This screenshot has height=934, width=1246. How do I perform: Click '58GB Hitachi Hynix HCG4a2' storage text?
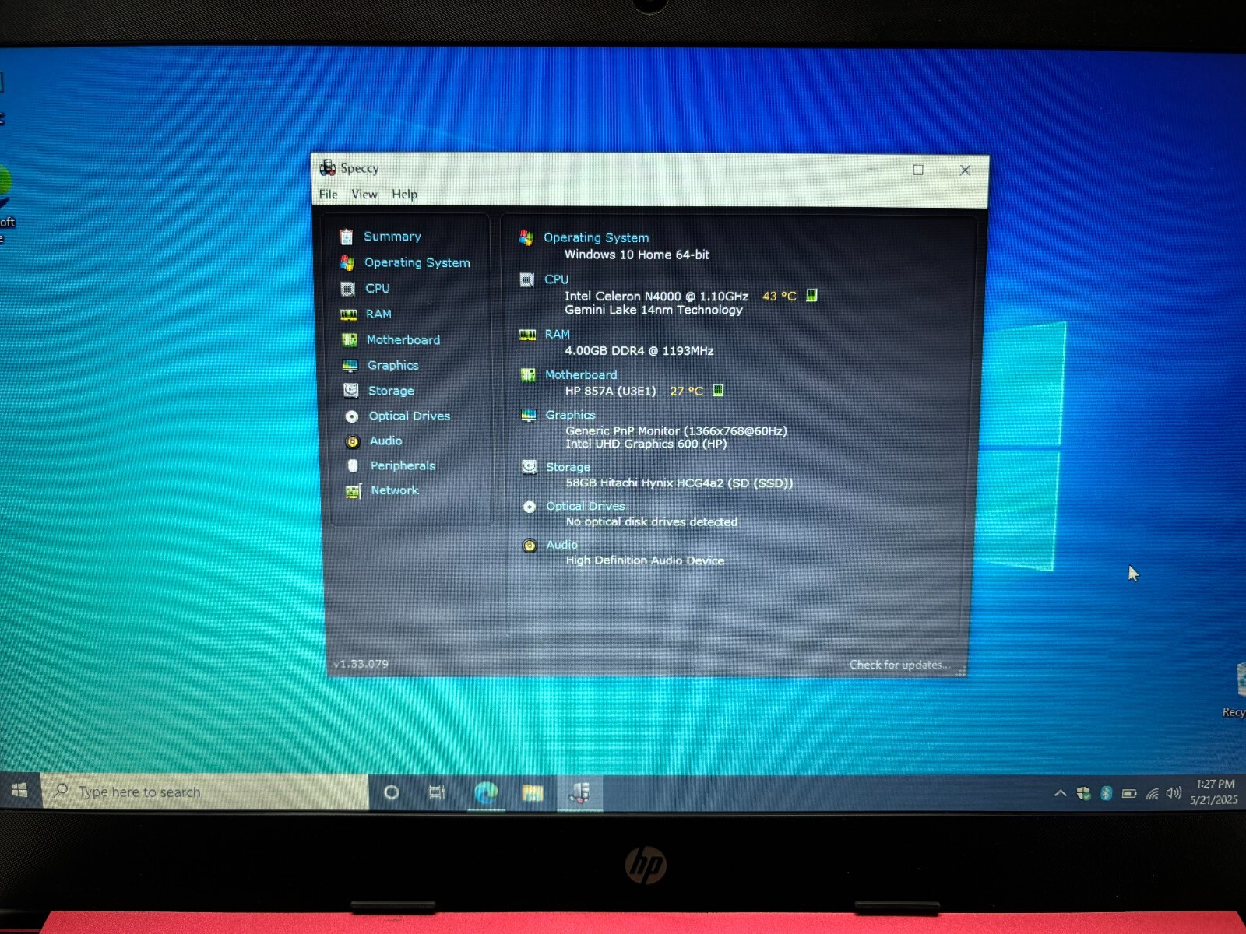pyautogui.click(x=679, y=483)
